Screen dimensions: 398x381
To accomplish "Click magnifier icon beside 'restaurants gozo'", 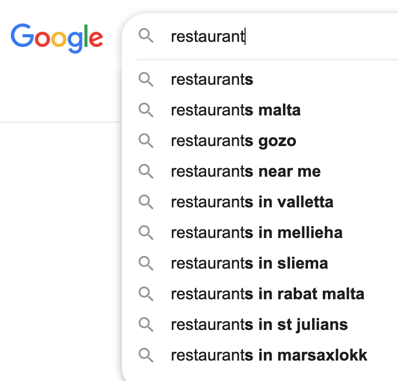I will 146,141.
